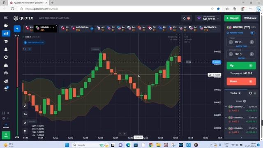Click the investment 500 $ input field
The height and width of the screenshot is (148, 263).
pyautogui.click(x=241, y=54)
